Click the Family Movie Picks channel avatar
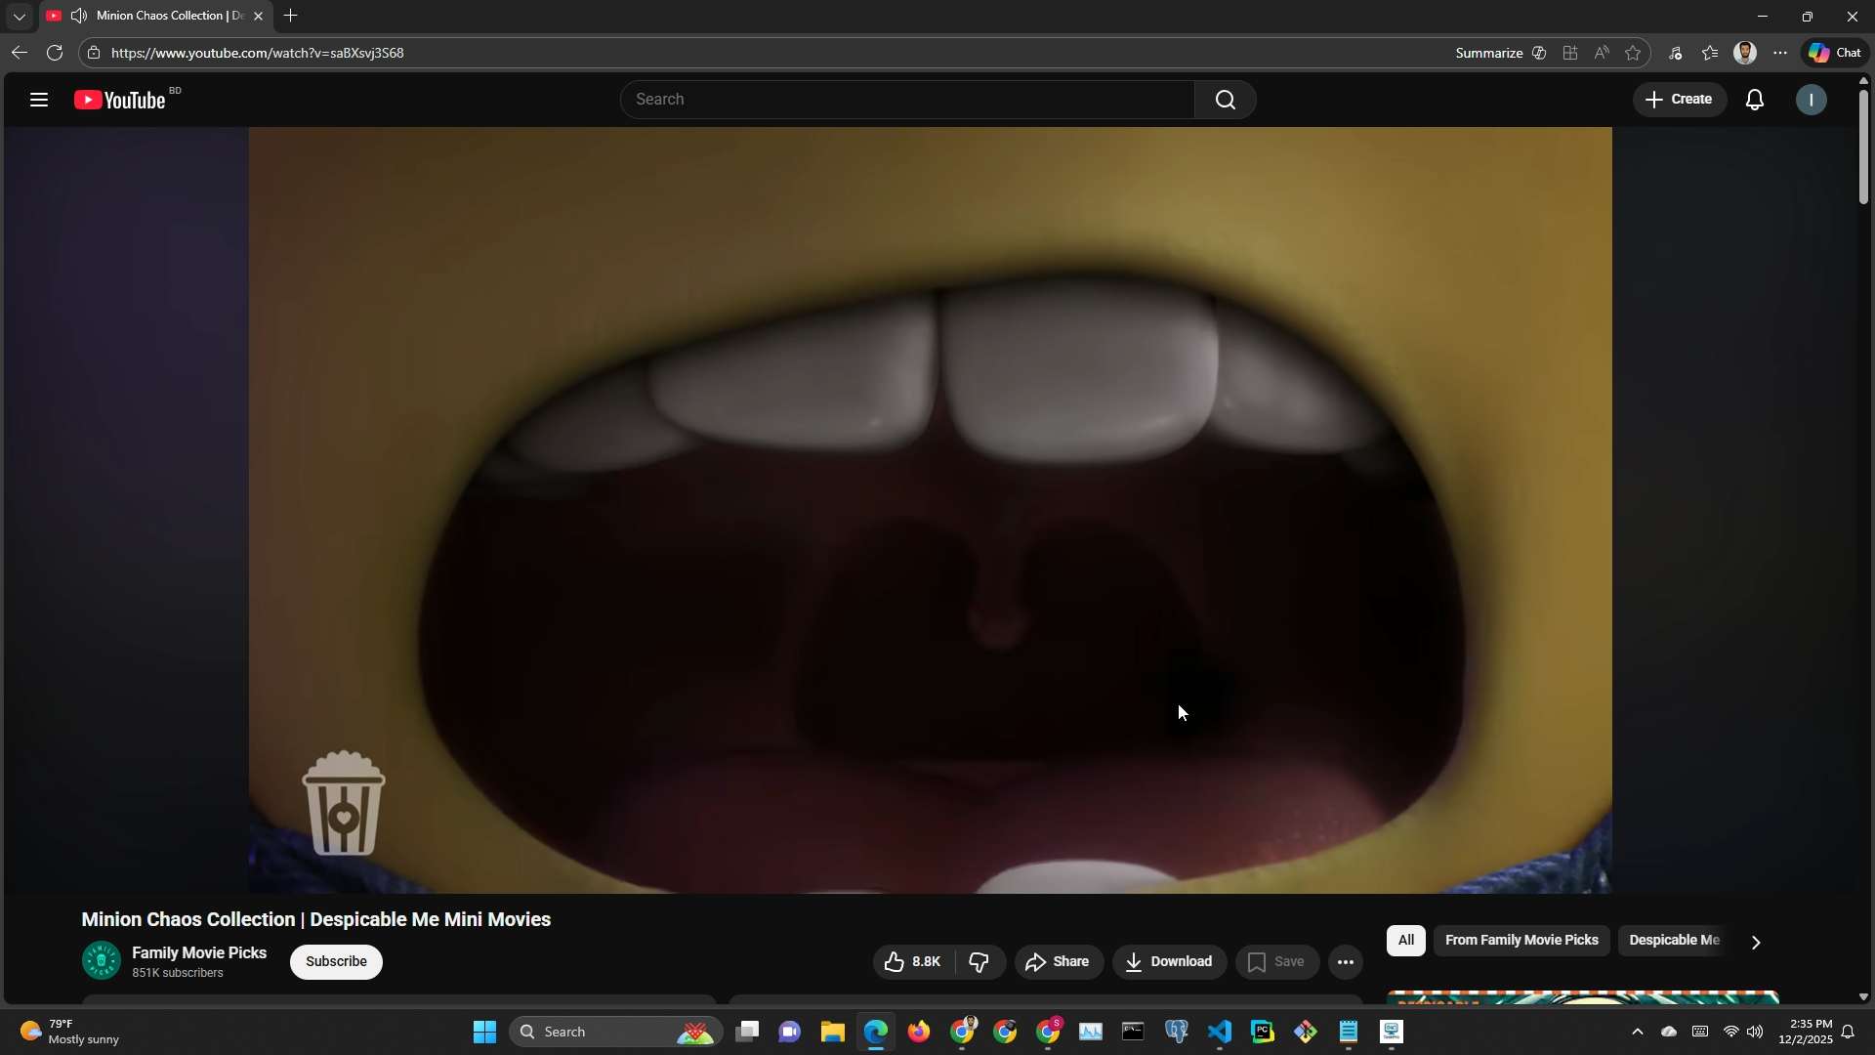The image size is (1875, 1055). 101,961
